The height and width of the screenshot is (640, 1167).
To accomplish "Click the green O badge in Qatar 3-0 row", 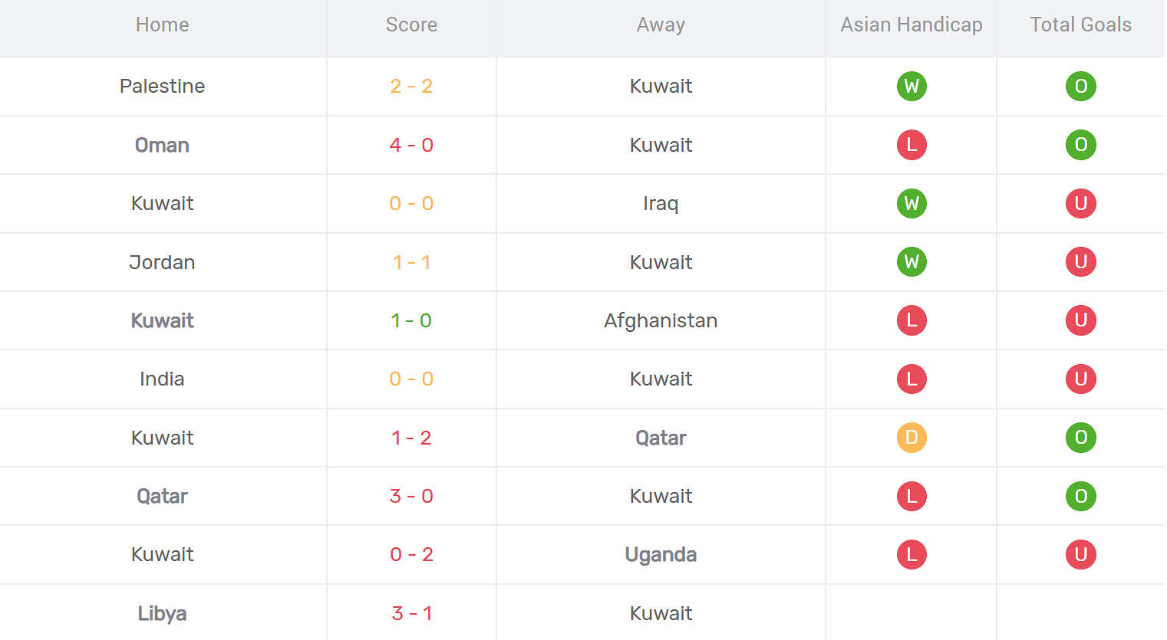I will click(1080, 496).
